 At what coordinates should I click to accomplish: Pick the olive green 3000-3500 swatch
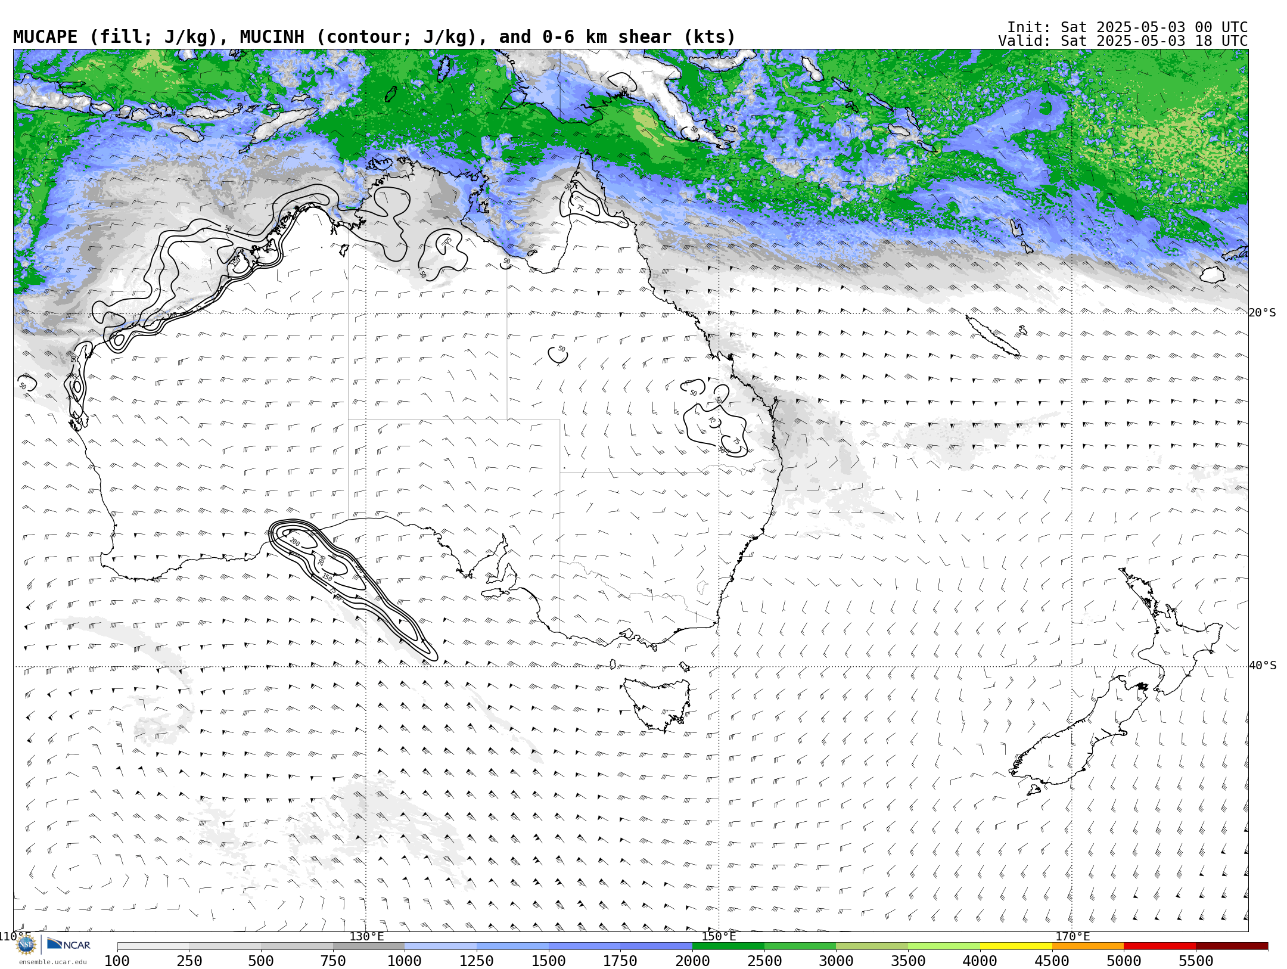pos(872,946)
